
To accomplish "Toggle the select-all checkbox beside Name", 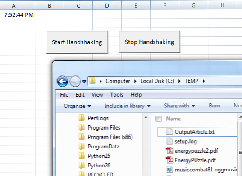I will tap(159, 119).
